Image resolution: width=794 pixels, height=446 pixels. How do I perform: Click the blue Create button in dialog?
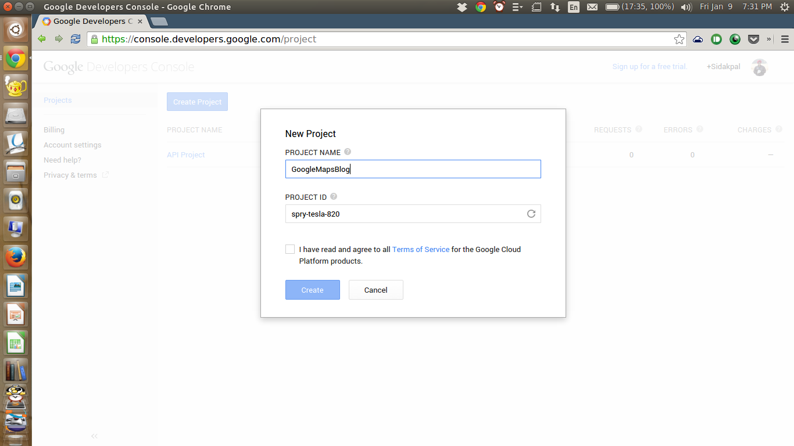[x=312, y=290]
